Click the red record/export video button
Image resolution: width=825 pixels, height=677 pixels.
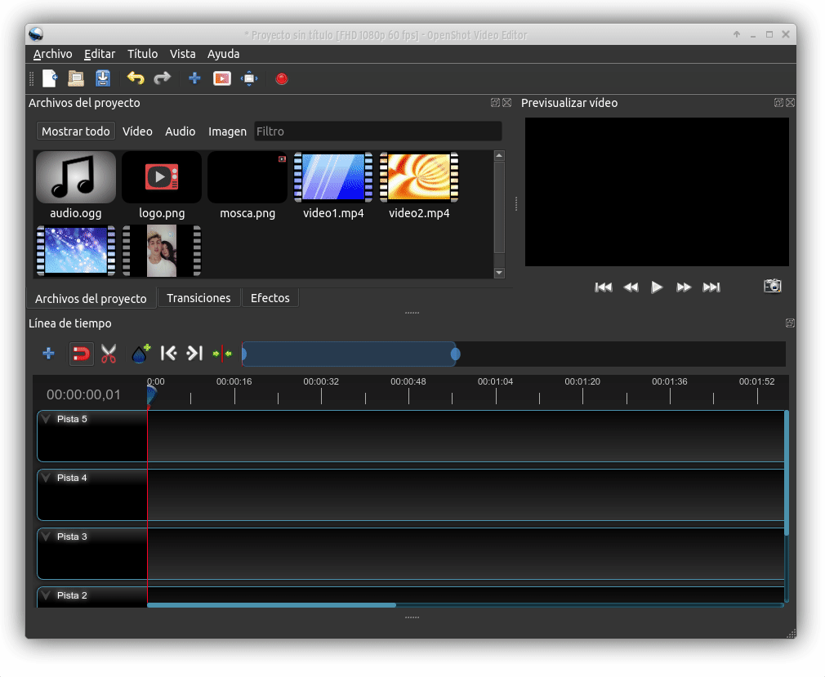[282, 79]
